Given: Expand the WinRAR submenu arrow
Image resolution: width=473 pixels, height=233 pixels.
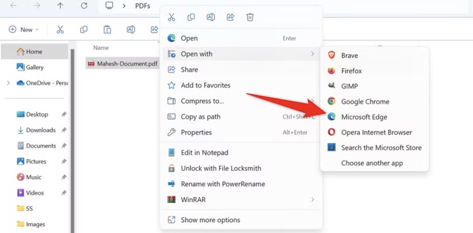Looking at the screenshot, I should click(312, 200).
